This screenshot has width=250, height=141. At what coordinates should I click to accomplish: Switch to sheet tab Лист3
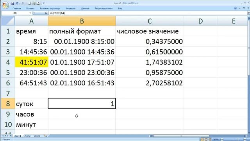point(37,136)
